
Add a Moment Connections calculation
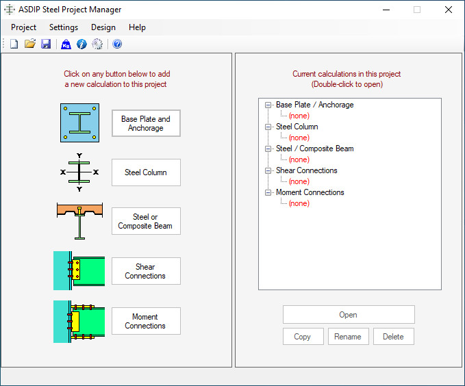coord(146,321)
